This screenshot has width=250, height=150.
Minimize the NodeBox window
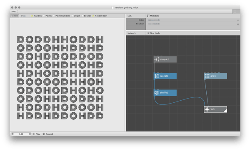(x=16, y=7)
